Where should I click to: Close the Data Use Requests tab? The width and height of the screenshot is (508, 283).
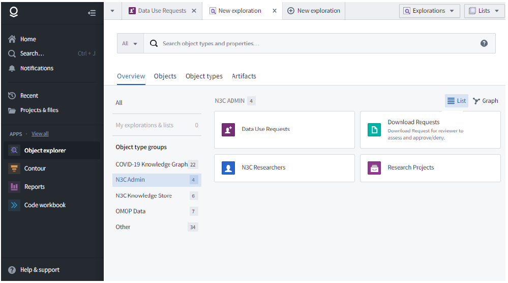194,11
